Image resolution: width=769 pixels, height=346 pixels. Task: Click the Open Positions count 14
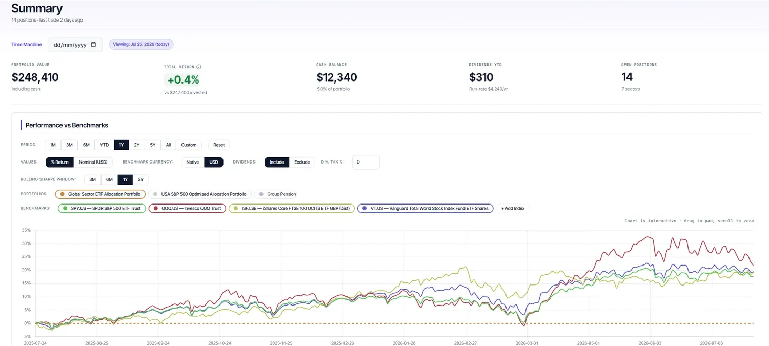627,77
